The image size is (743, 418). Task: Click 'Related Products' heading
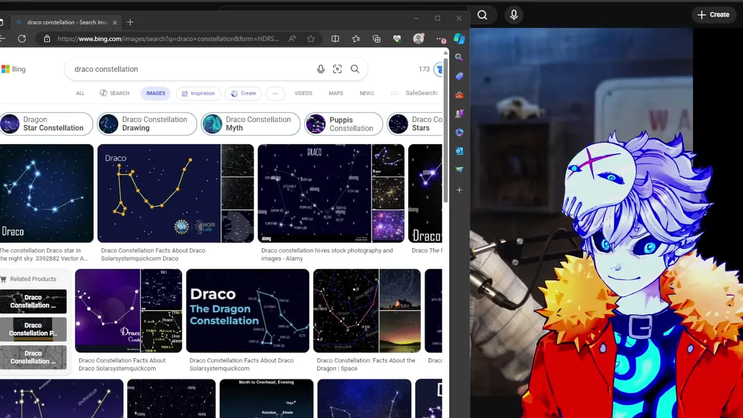point(33,279)
